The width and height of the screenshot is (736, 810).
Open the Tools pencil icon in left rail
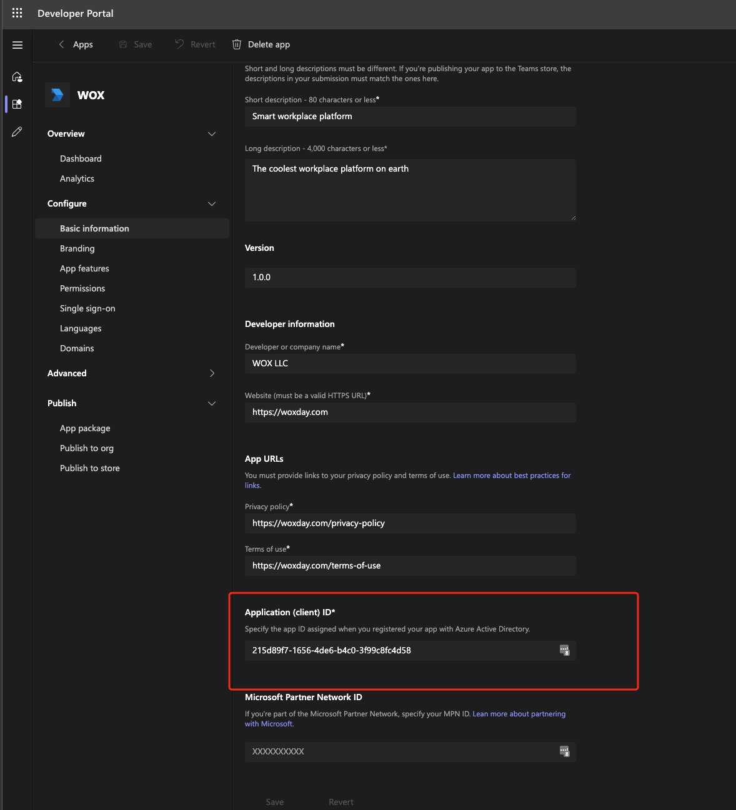pos(17,132)
